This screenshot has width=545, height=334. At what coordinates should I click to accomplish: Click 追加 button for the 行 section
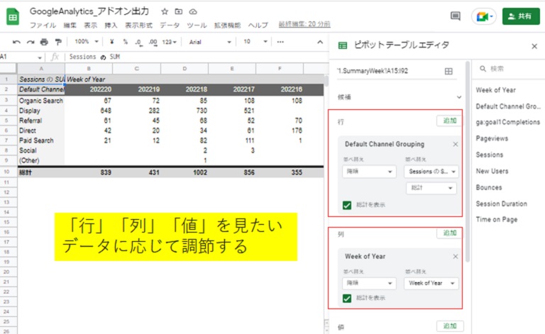448,121
